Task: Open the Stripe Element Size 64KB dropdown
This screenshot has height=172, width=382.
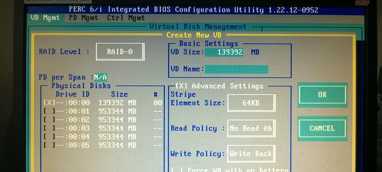Action: (x=251, y=103)
